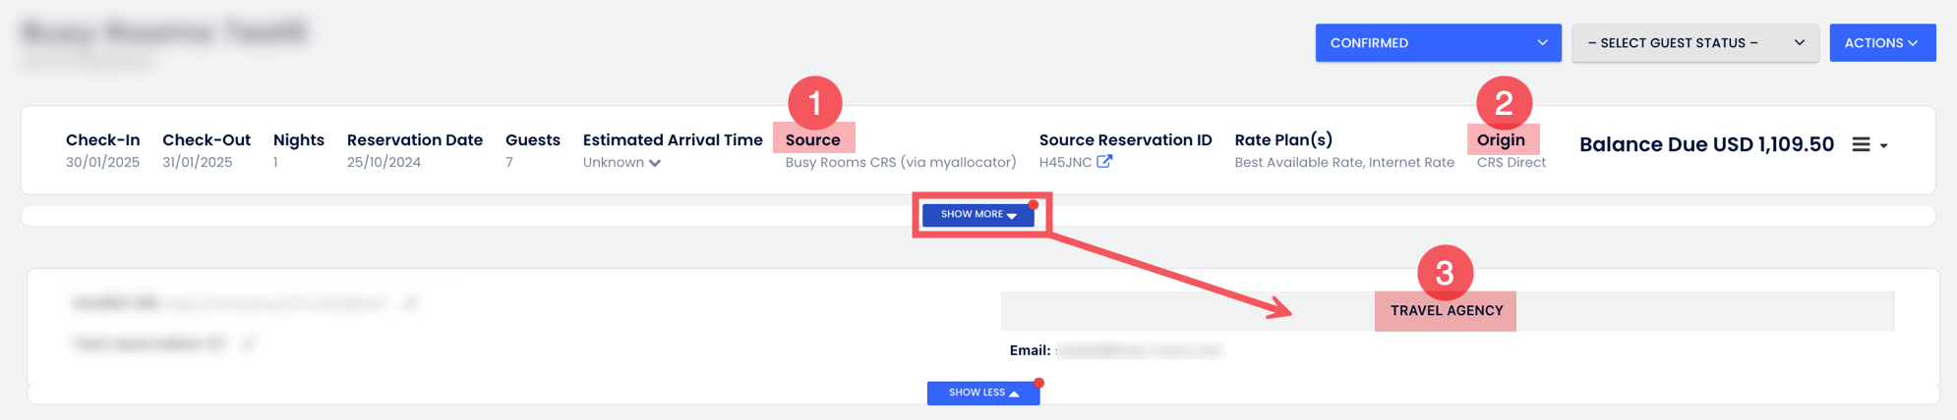1957x420 pixels.
Task: Open the Select Guest Status dropdown
Action: pos(1694,43)
